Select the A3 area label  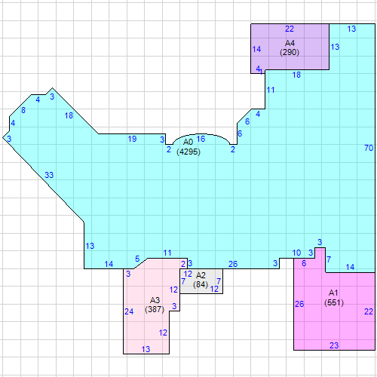click(155, 300)
